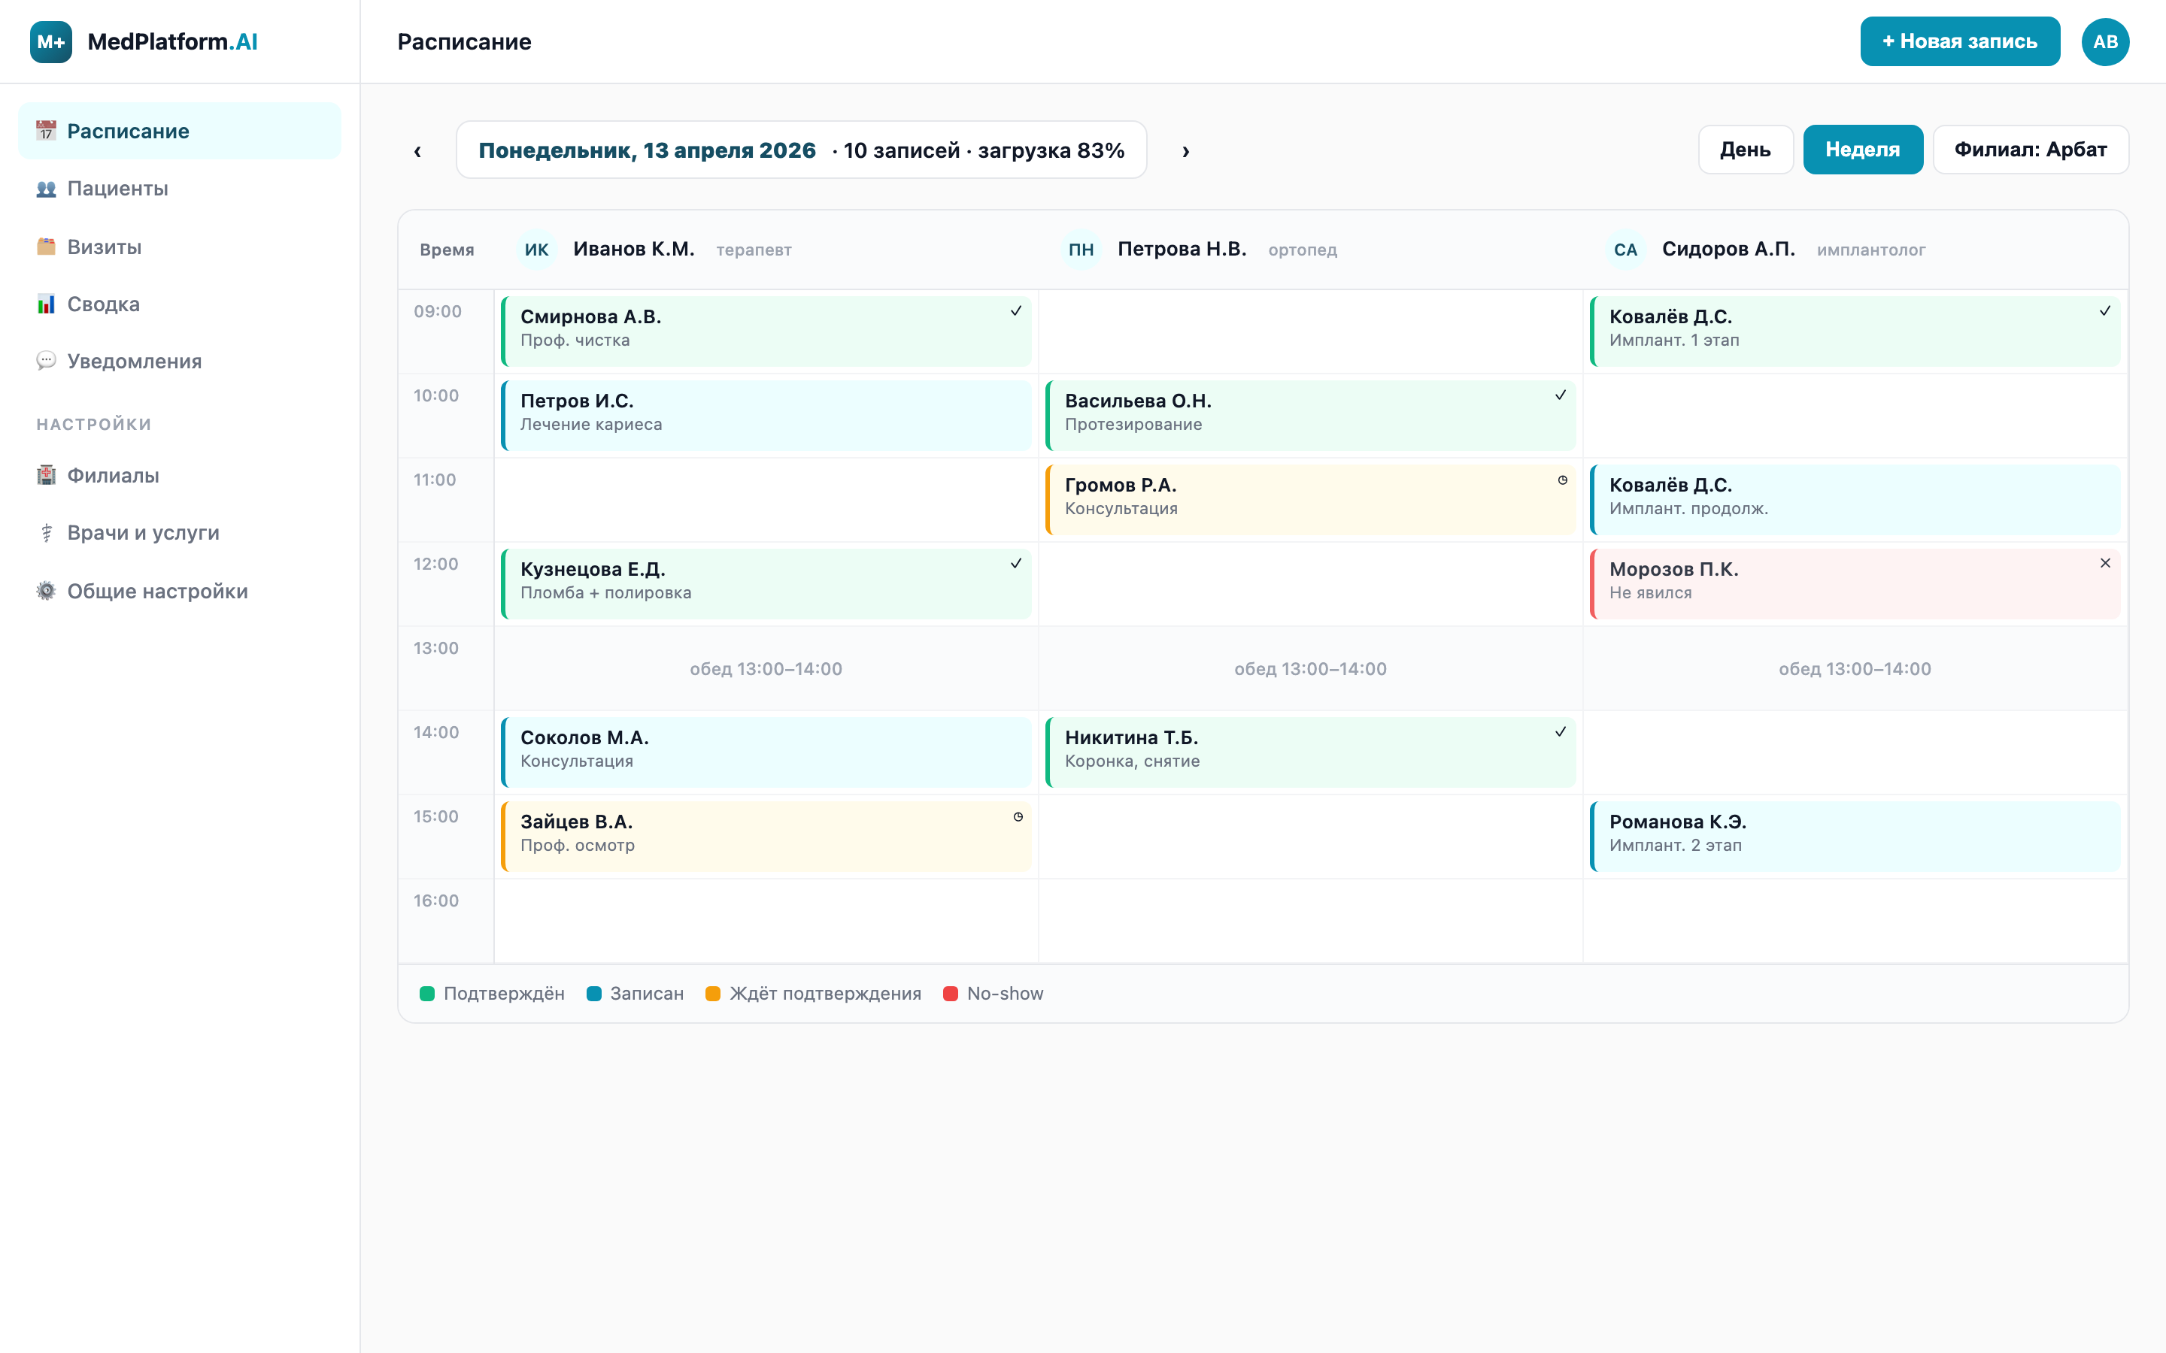Open Петров И.С. Лечение кариеса appointment
The image size is (2166, 1353).
coord(766,415)
